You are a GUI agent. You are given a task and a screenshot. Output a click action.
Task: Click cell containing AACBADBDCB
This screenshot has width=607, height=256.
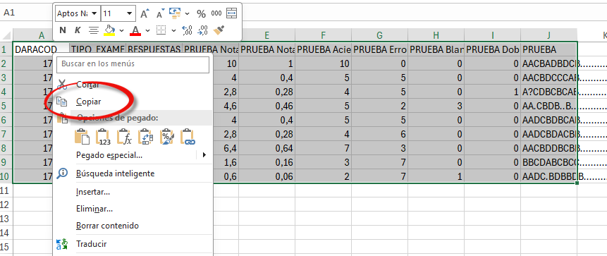point(549,63)
